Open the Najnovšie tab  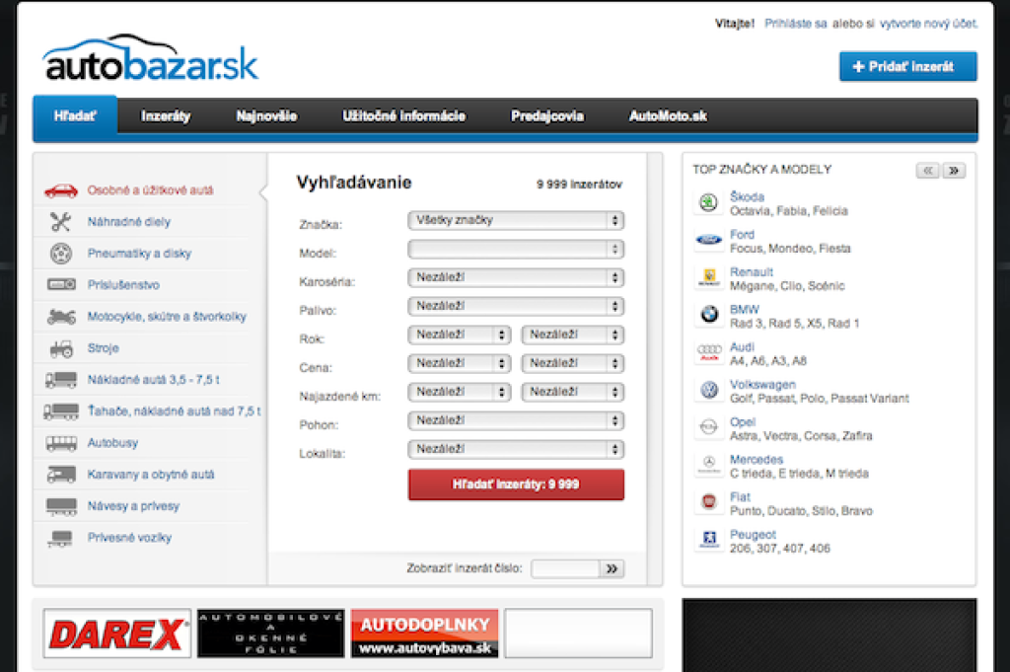click(x=266, y=116)
